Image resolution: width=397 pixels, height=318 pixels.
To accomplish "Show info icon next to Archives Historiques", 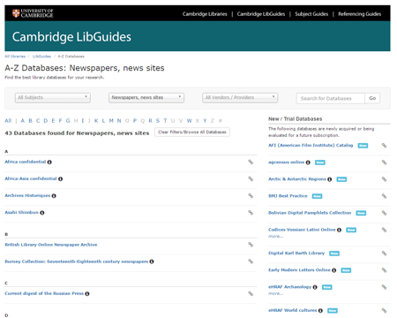I will [x=54, y=195].
